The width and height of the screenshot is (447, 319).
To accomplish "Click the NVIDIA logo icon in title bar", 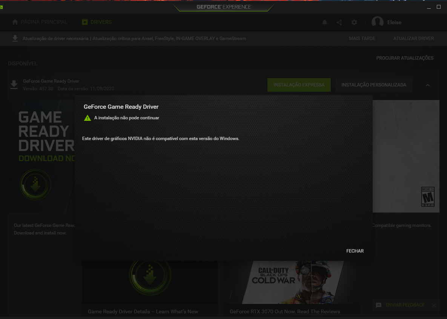I will coord(1,7).
